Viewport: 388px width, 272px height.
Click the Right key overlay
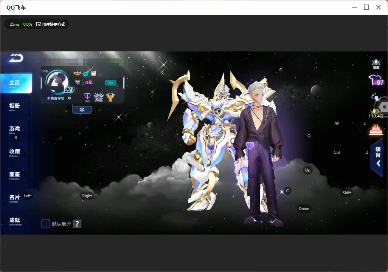pos(87,196)
